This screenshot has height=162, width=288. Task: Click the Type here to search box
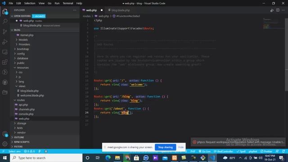(46, 158)
